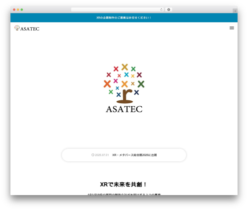Open the XR・メタバース総合展2025に出展 news link
This screenshot has height=210, width=248.
(134, 155)
